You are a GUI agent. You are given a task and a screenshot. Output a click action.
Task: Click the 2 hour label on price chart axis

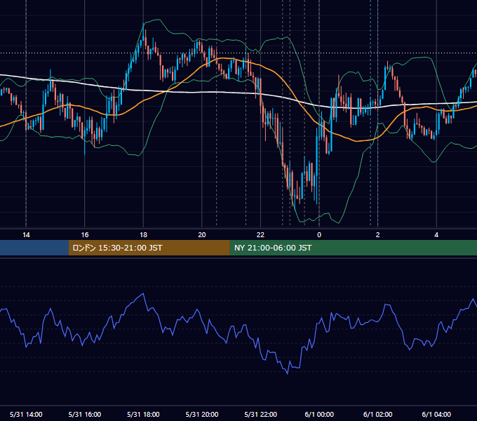(x=378, y=235)
